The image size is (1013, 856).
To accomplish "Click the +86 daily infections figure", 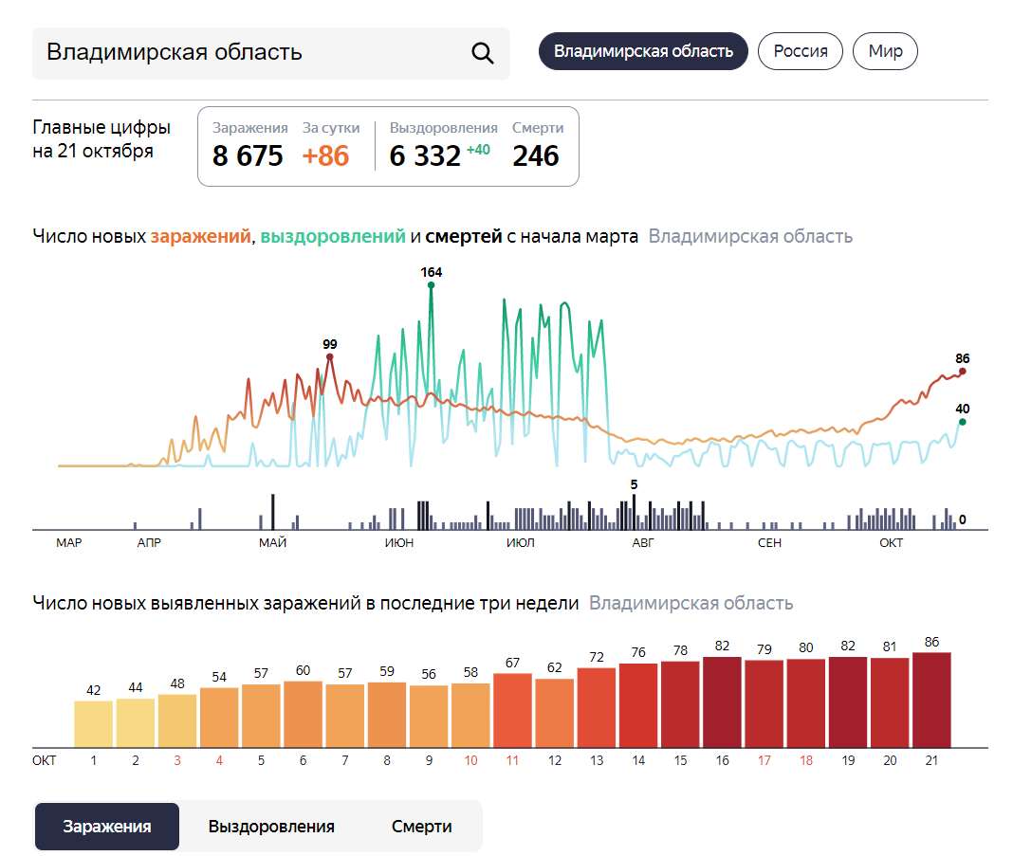I will (325, 156).
